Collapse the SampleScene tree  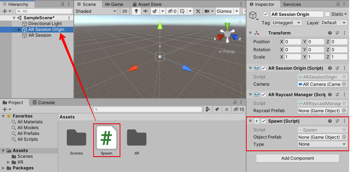14,18
